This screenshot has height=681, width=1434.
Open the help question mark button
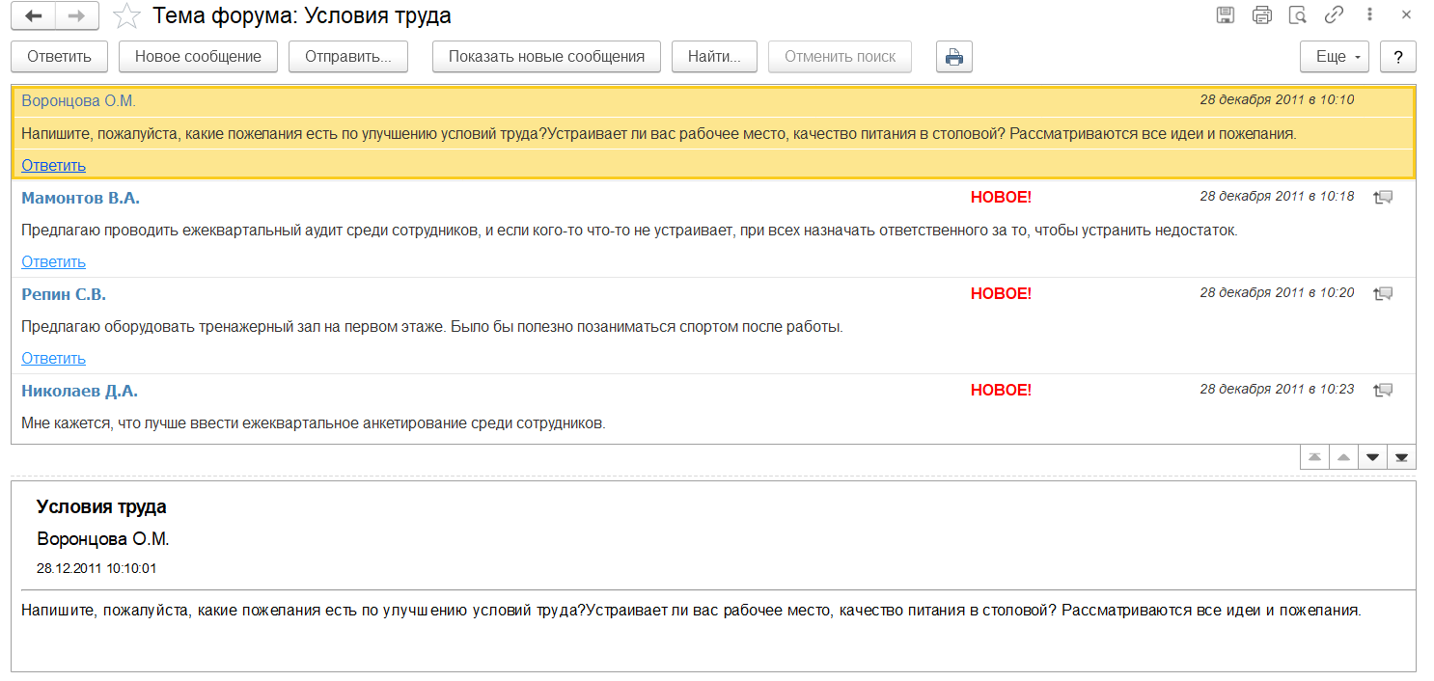click(x=1397, y=57)
